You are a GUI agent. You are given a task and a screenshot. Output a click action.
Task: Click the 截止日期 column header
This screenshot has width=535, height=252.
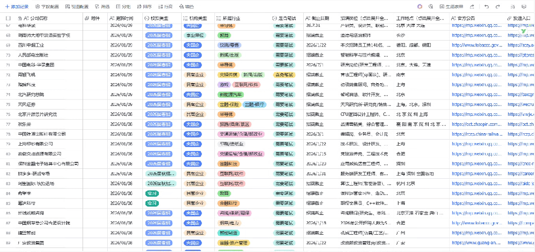coord(321,18)
